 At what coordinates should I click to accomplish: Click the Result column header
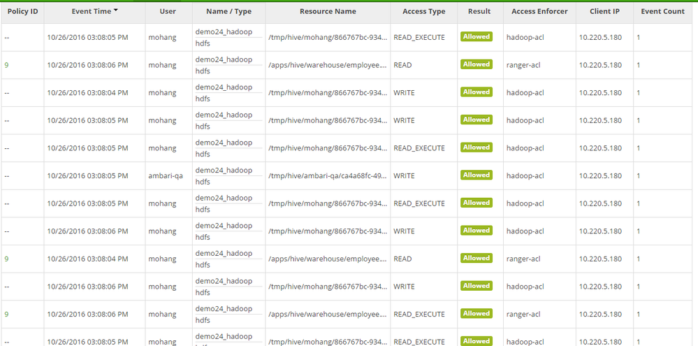click(479, 12)
